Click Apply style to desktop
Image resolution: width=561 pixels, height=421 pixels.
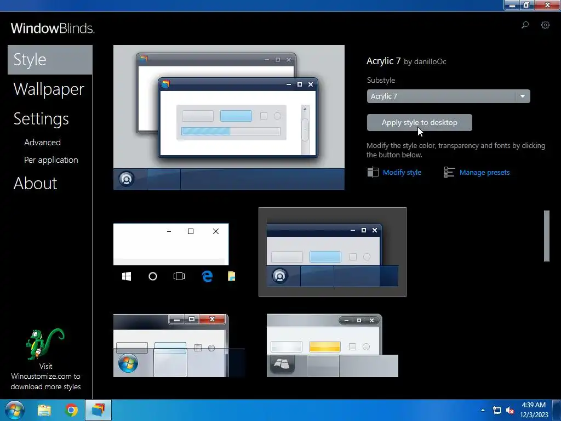click(x=419, y=122)
